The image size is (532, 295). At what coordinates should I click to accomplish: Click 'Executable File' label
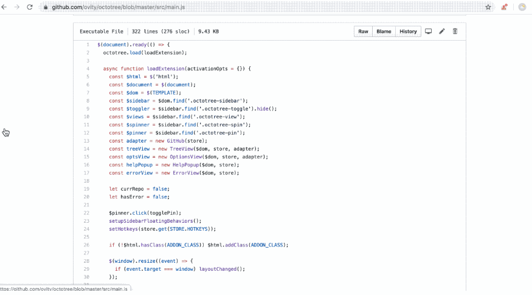click(x=102, y=32)
